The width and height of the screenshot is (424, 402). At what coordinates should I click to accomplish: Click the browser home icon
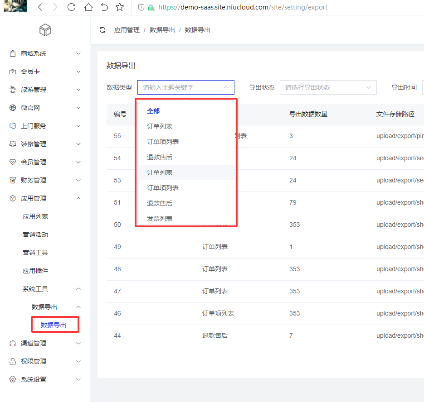(89, 7)
